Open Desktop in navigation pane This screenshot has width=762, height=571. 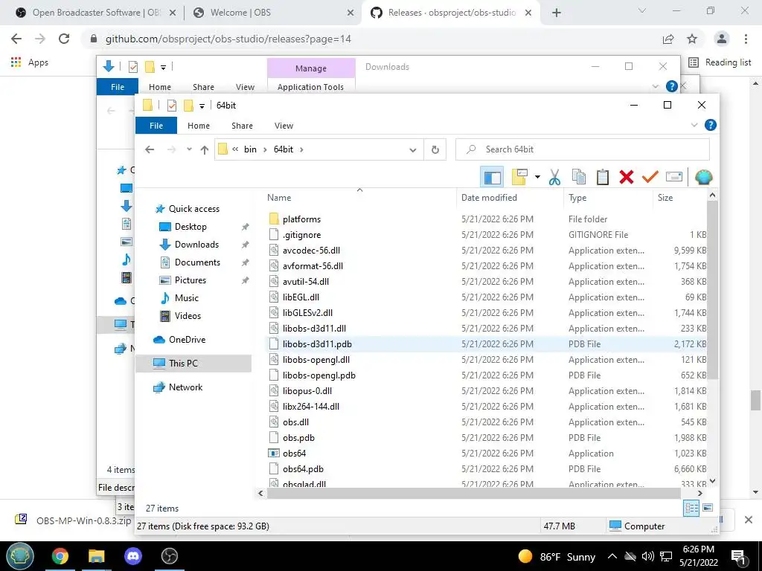click(190, 227)
